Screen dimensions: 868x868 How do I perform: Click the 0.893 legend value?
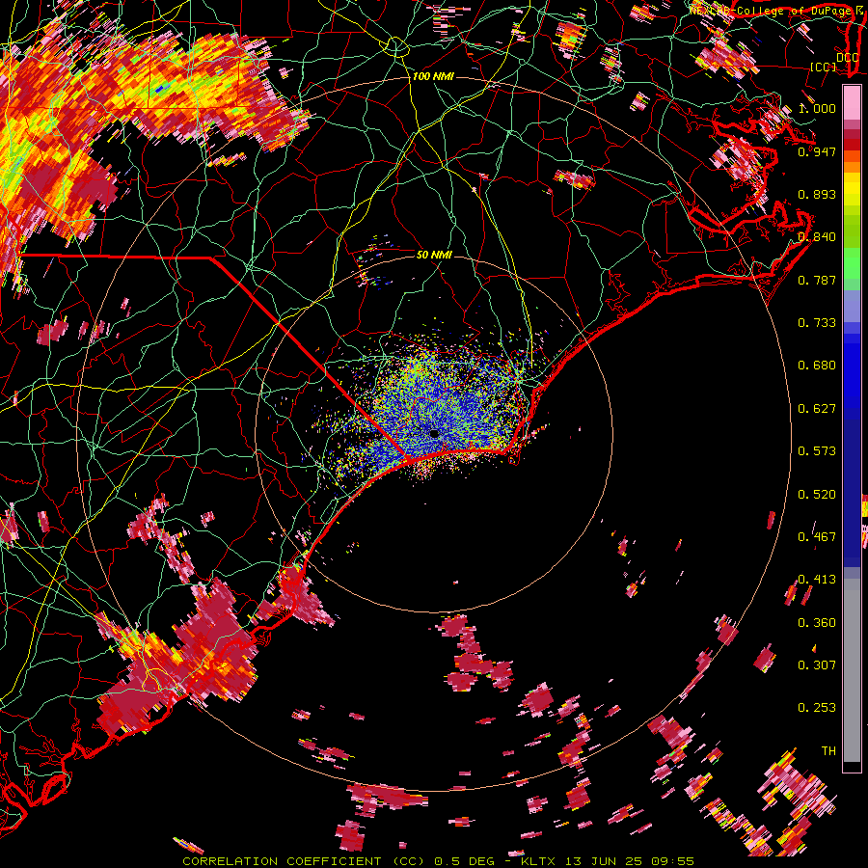817,194
